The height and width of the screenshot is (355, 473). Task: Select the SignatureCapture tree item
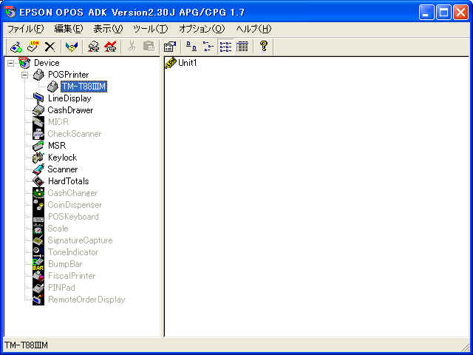(80, 240)
